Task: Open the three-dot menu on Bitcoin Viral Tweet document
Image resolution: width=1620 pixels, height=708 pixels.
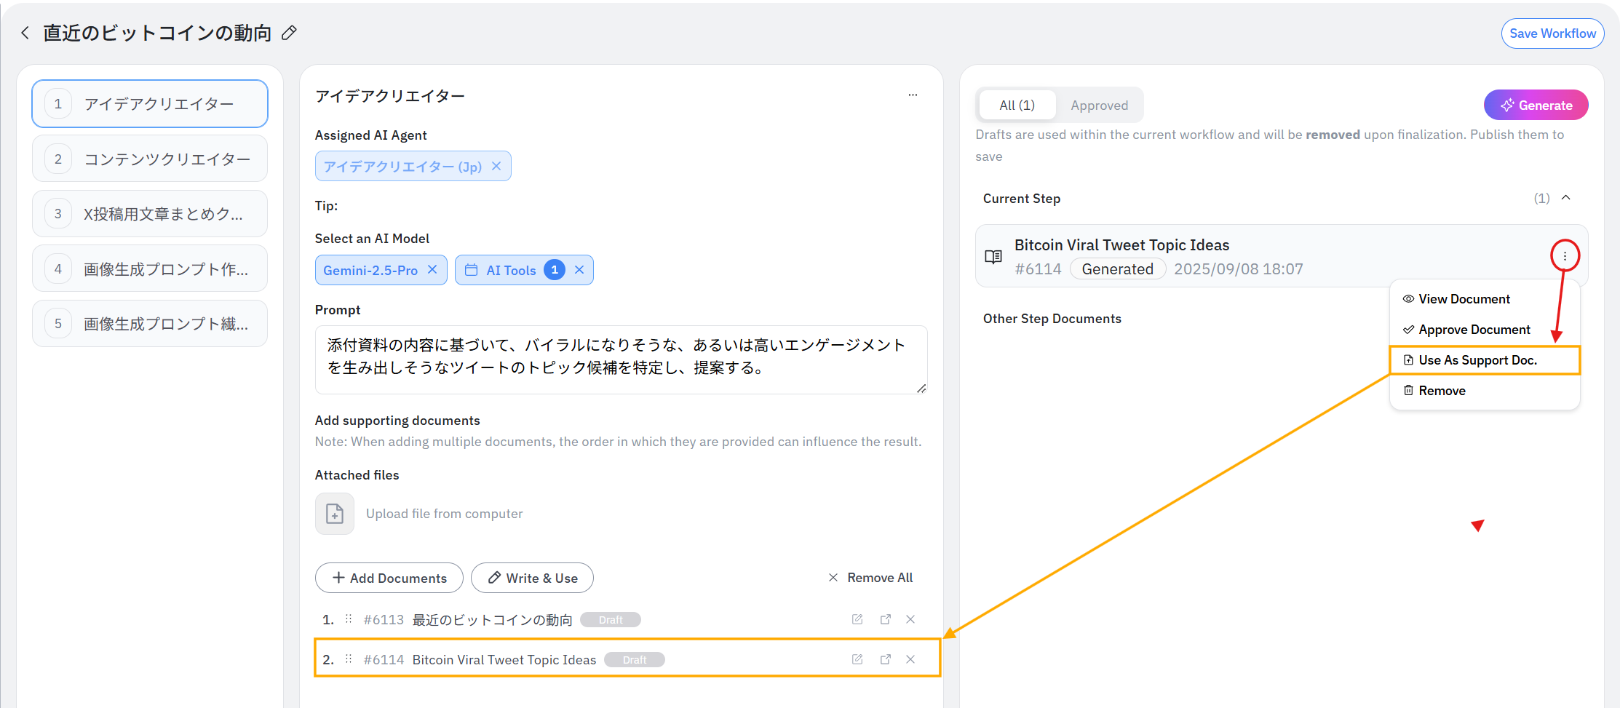Action: tap(1564, 256)
